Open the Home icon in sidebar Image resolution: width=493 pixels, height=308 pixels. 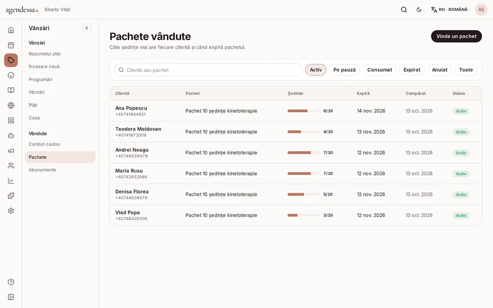(11, 30)
